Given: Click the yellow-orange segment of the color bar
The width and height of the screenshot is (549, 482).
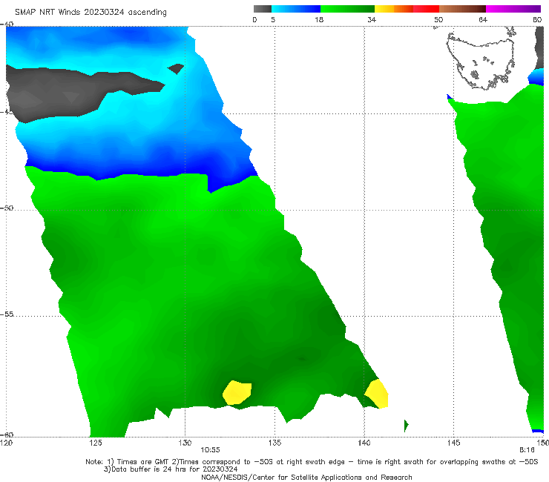Looking at the screenshot, I should (394, 9).
